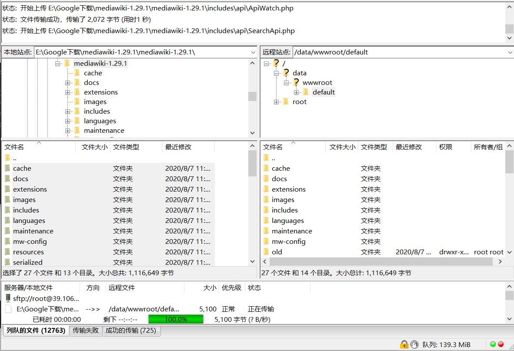Image resolution: width=514 pixels, height=351 pixels.
Task: Click the question-mark icon of remote root /
Action: [276, 63]
